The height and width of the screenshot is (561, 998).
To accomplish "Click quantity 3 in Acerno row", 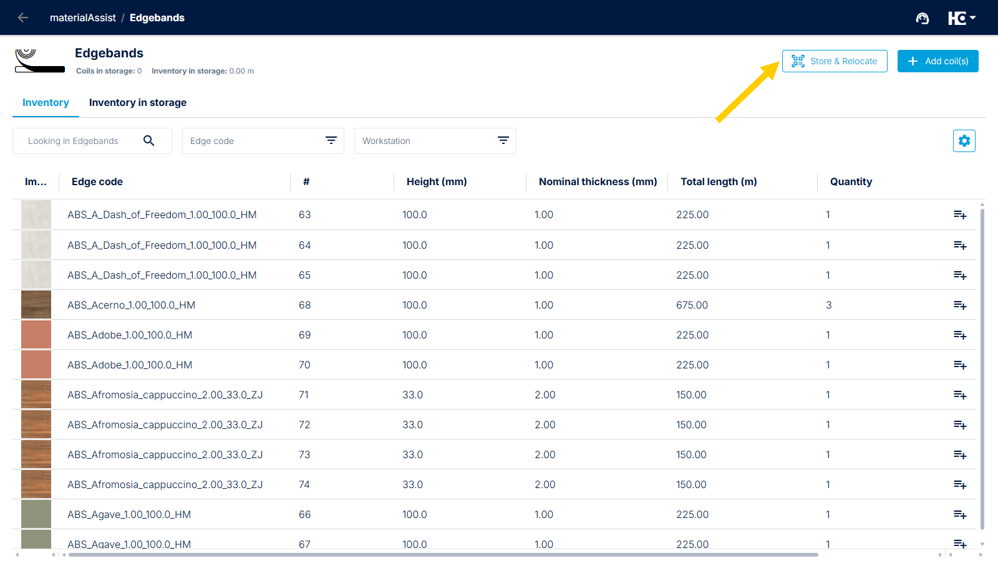I will point(829,305).
